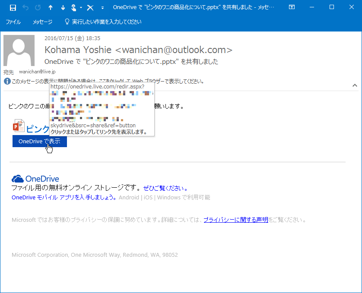This screenshot has height=293, width=362.
Task: Click the Microsoft Corporation address footer text
Action: pos(95,255)
